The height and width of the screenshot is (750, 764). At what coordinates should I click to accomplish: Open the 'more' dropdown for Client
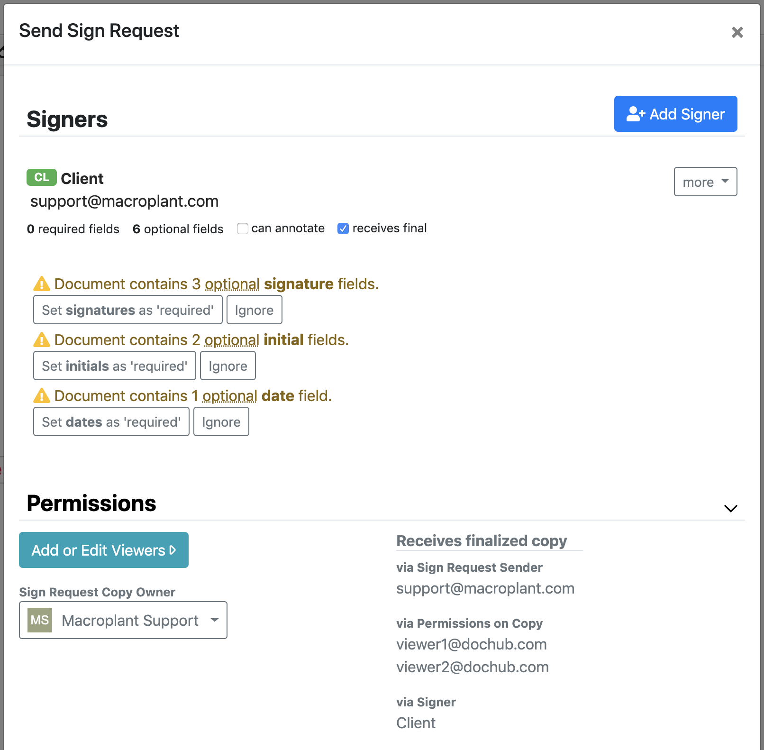pyautogui.click(x=705, y=182)
